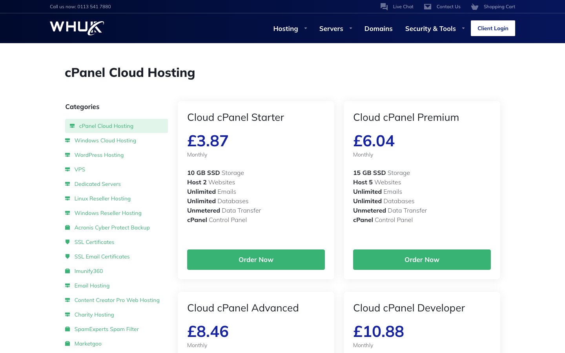
Task: Select the Windows Cloud Hosting category
Action: click(x=105, y=140)
